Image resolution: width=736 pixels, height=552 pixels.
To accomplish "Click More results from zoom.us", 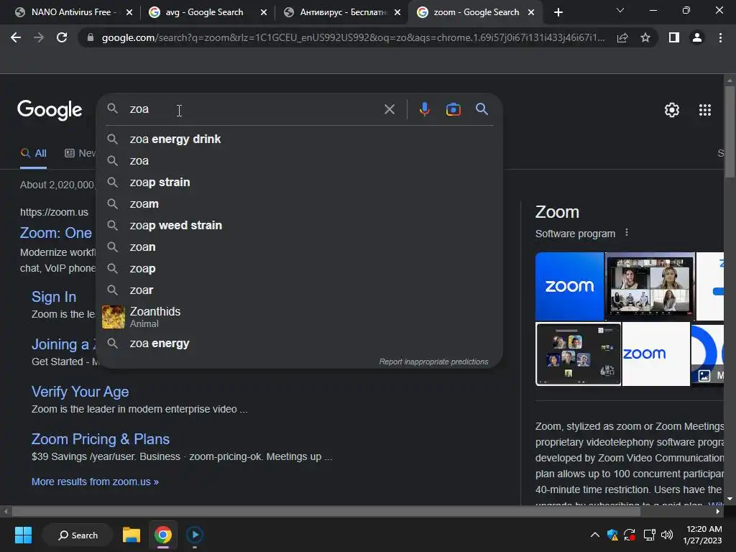I will pyautogui.click(x=95, y=482).
